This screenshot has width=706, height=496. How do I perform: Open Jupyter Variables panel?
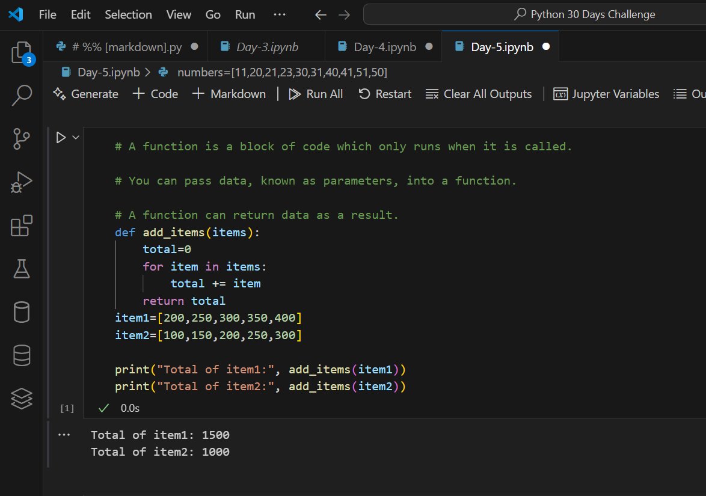(606, 94)
